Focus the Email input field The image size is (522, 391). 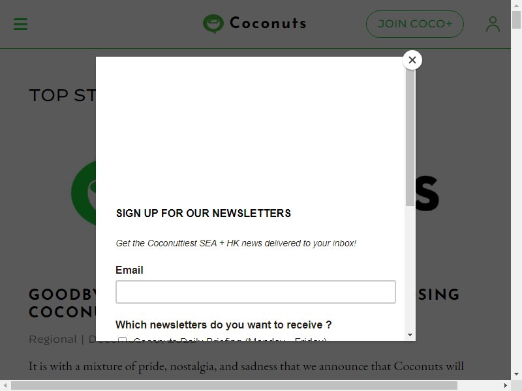(x=256, y=292)
